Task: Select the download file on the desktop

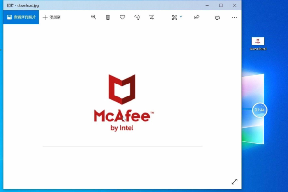Action: (258, 44)
